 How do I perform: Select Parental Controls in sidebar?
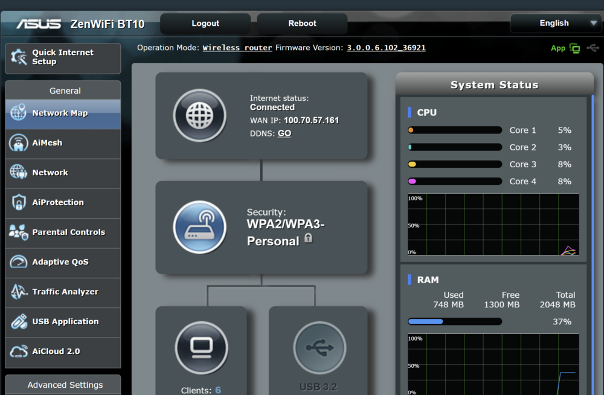pos(63,233)
